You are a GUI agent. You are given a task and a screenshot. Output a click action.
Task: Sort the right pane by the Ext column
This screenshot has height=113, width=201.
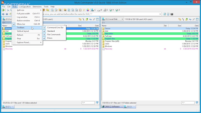click(x=166, y=26)
